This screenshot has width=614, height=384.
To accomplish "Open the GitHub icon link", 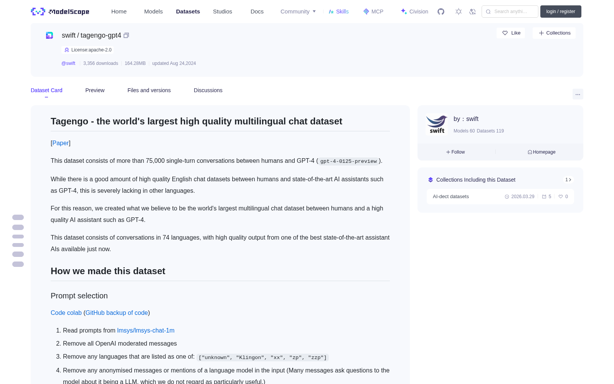I will coord(441,12).
